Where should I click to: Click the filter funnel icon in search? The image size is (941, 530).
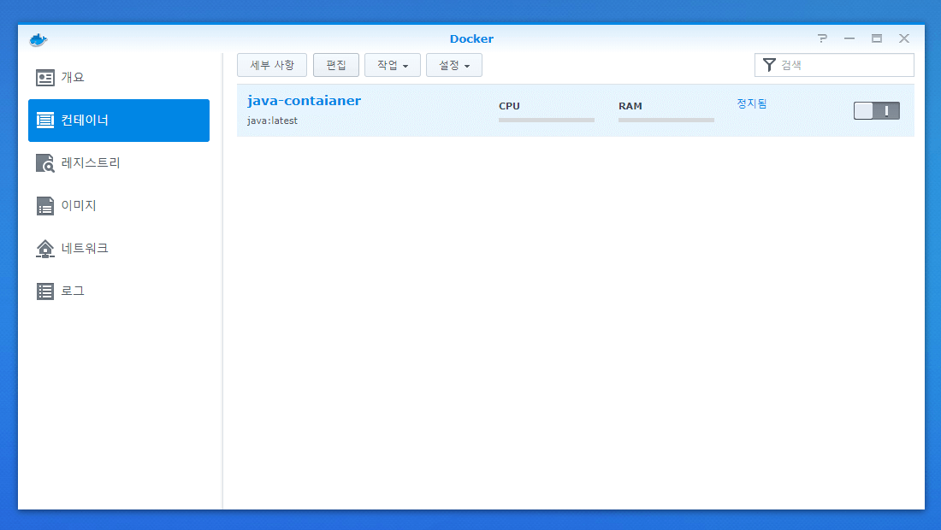[x=769, y=65]
